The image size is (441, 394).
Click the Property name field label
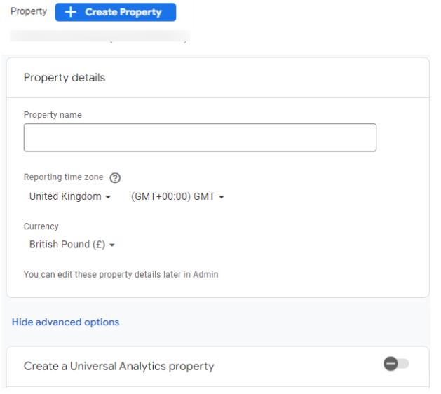[53, 115]
